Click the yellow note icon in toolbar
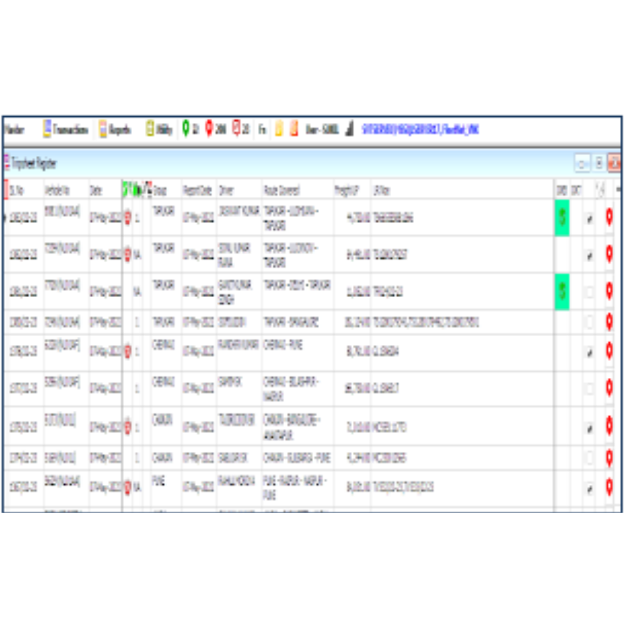 tap(279, 130)
